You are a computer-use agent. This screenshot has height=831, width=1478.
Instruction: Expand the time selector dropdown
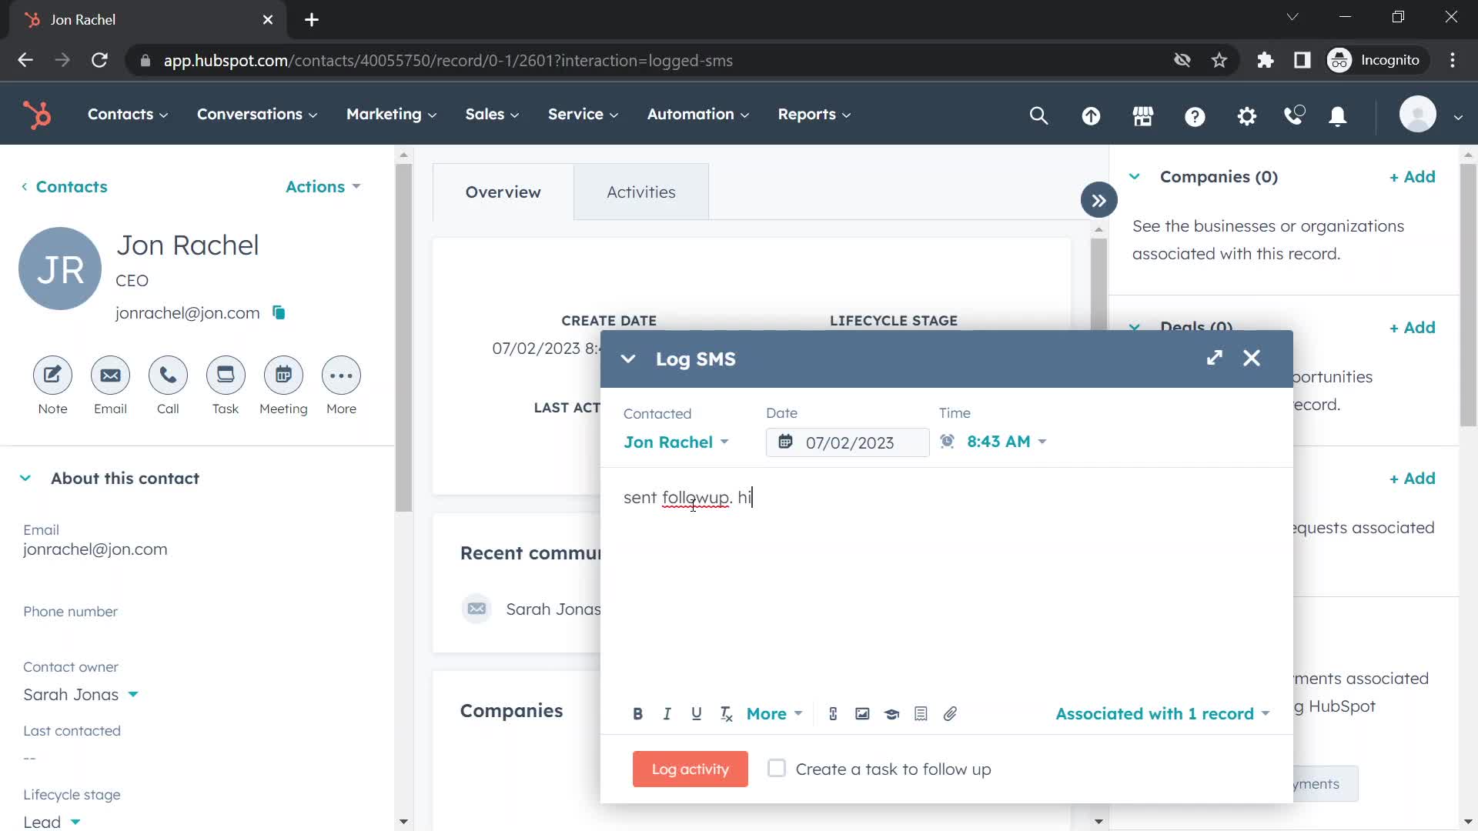click(1042, 442)
